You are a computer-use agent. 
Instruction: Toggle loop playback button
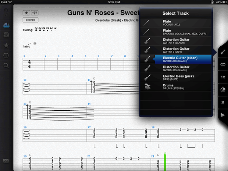[223, 64]
